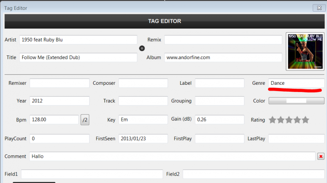This screenshot has width=327, height=183.
Task: Click the Bpm field showing 128.00
Action: click(x=54, y=120)
